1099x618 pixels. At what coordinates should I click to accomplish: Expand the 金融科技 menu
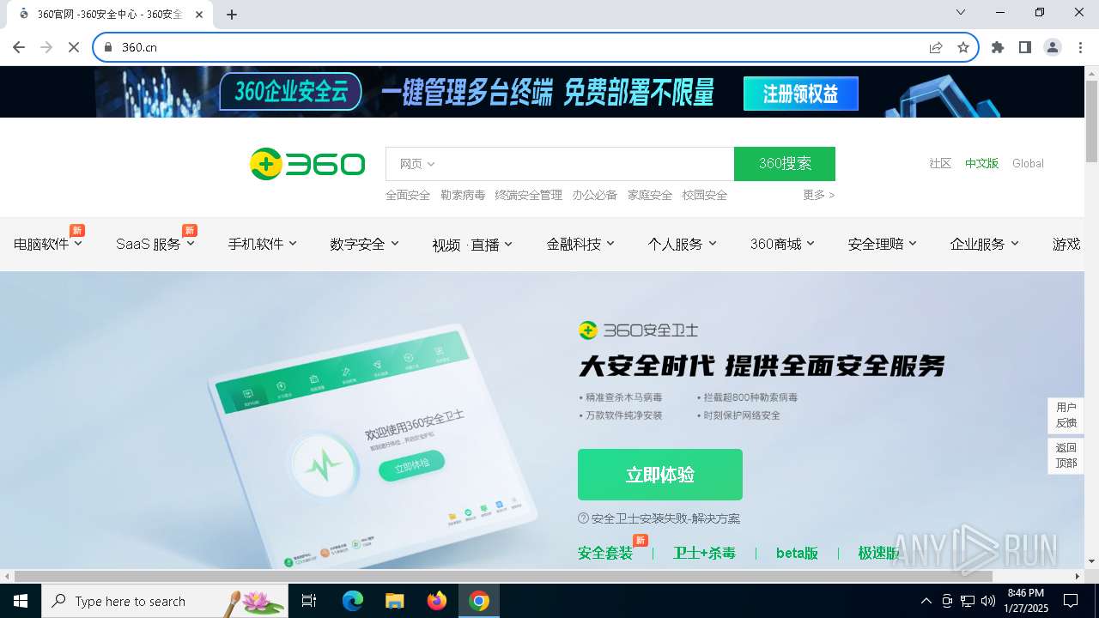(580, 244)
